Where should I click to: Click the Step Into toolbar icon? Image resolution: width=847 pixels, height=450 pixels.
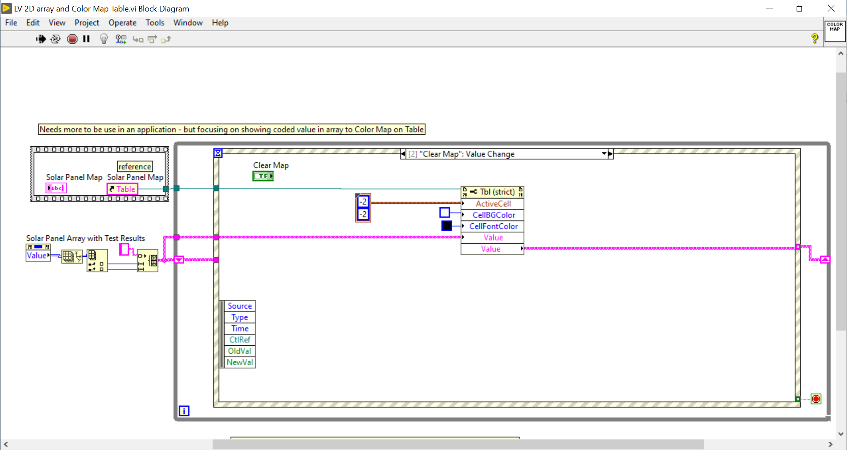(138, 40)
